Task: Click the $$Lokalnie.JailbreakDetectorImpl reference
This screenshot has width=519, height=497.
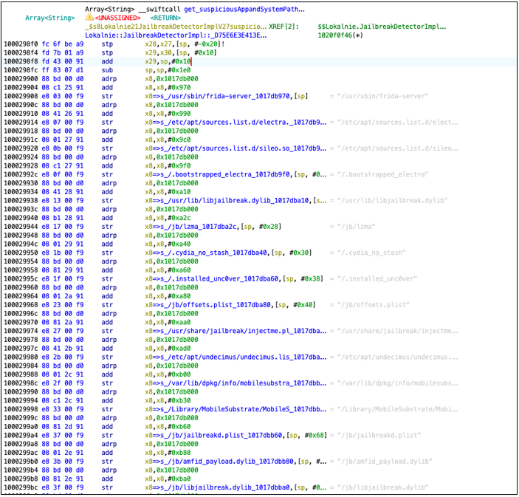Action: point(382,26)
